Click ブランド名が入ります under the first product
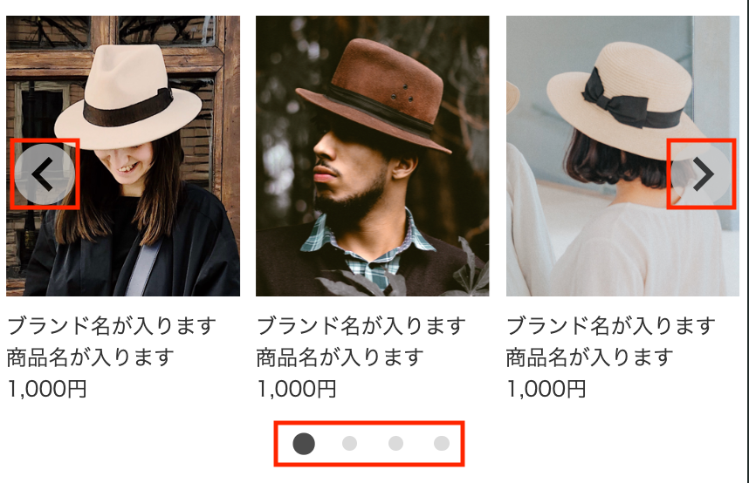749x483 pixels. coord(112,326)
